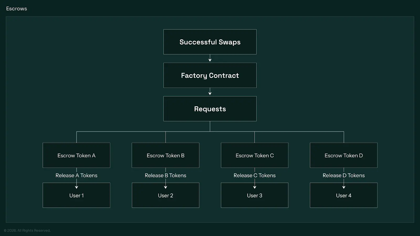
Task: Click the Escrow Token B box
Action: pyautogui.click(x=165, y=155)
